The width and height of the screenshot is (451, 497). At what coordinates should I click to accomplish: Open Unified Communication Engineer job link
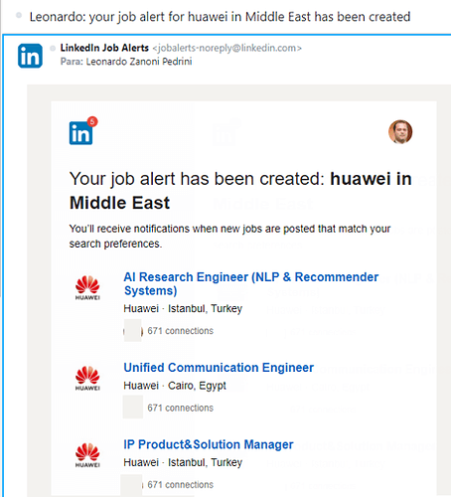219,368
